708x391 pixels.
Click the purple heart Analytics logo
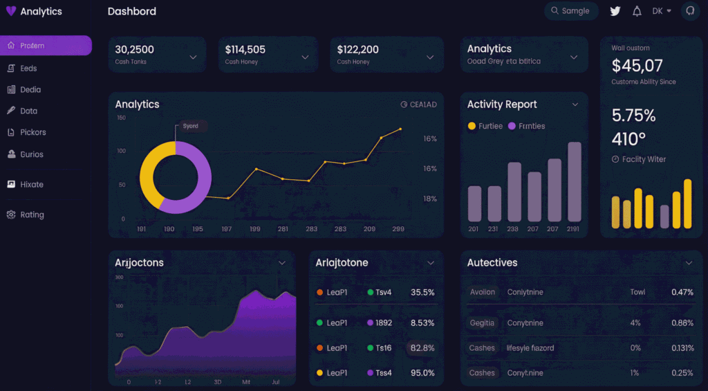point(11,11)
